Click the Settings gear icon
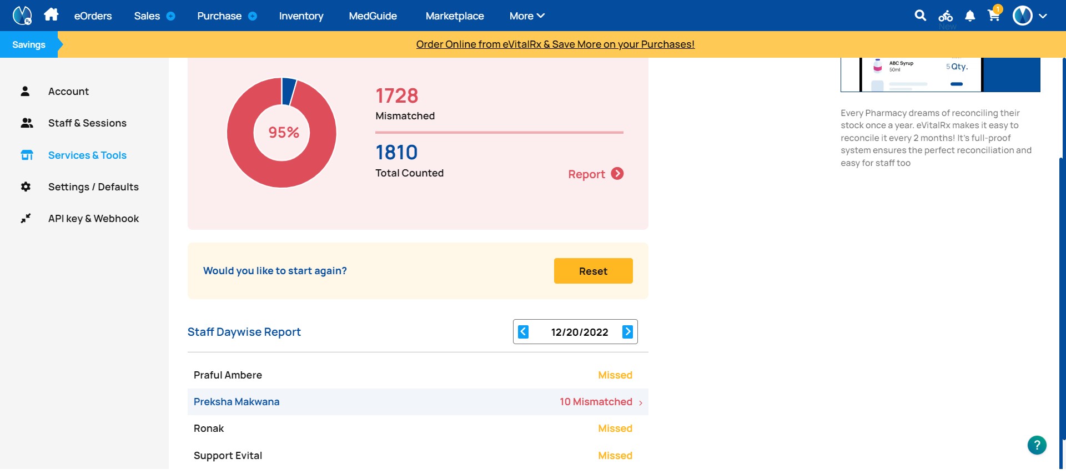 coord(26,186)
